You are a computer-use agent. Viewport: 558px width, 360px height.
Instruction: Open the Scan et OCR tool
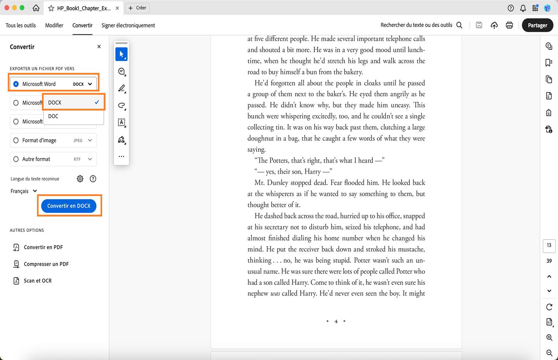[x=38, y=280]
